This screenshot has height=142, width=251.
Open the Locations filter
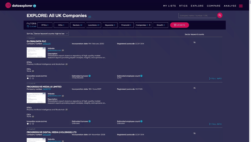(94, 25)
